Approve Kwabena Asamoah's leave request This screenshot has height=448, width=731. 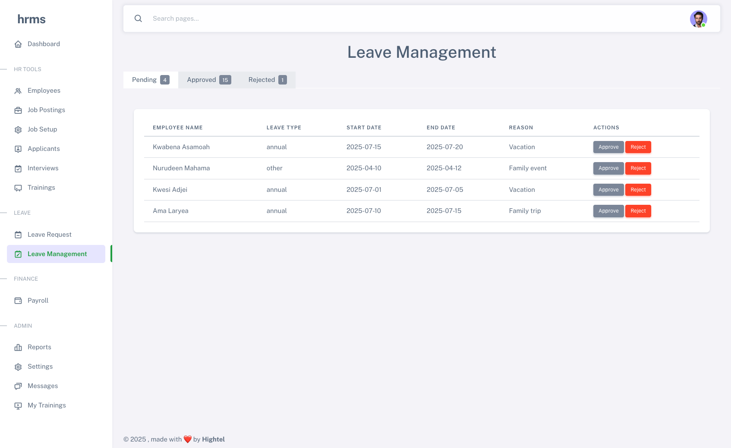click(x=608, y=147)
